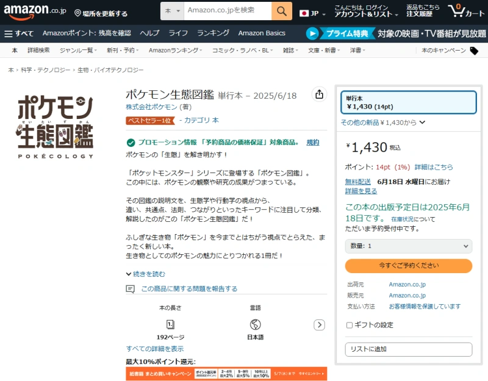Open the 在庫状況 link

402,219
